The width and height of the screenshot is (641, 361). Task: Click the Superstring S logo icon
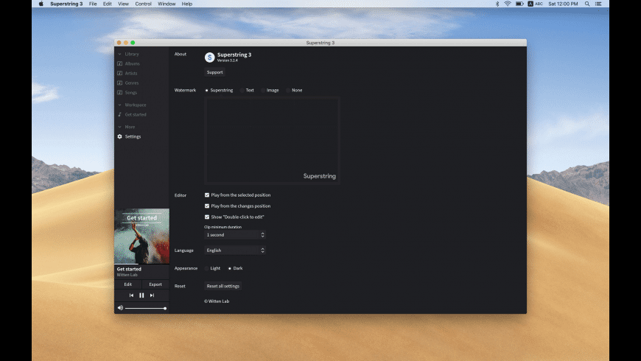[x=210, y=57]
